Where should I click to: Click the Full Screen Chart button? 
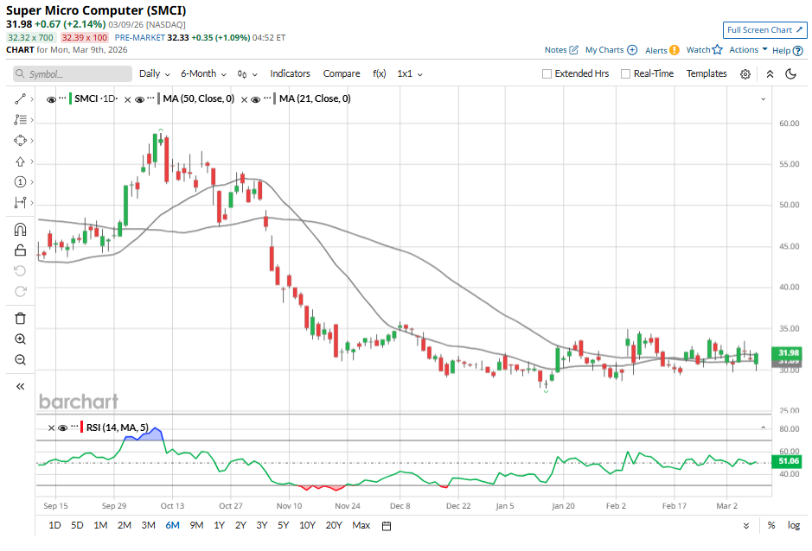coord(765,29)
